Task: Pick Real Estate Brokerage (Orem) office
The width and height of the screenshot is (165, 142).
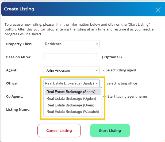Action: click(x=70, y=105)
